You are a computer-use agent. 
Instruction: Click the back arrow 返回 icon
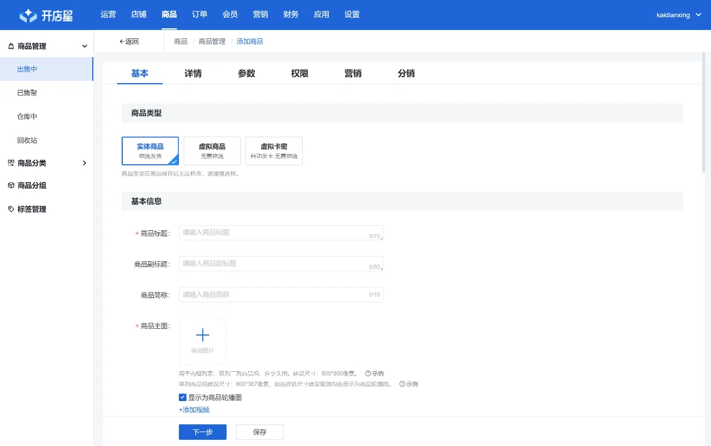coord(122,41)
